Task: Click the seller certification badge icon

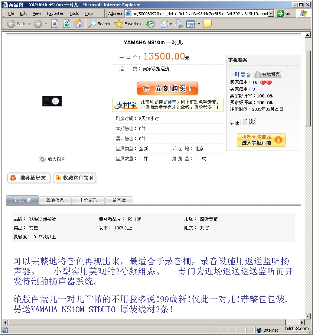Action: click(250, 122)
